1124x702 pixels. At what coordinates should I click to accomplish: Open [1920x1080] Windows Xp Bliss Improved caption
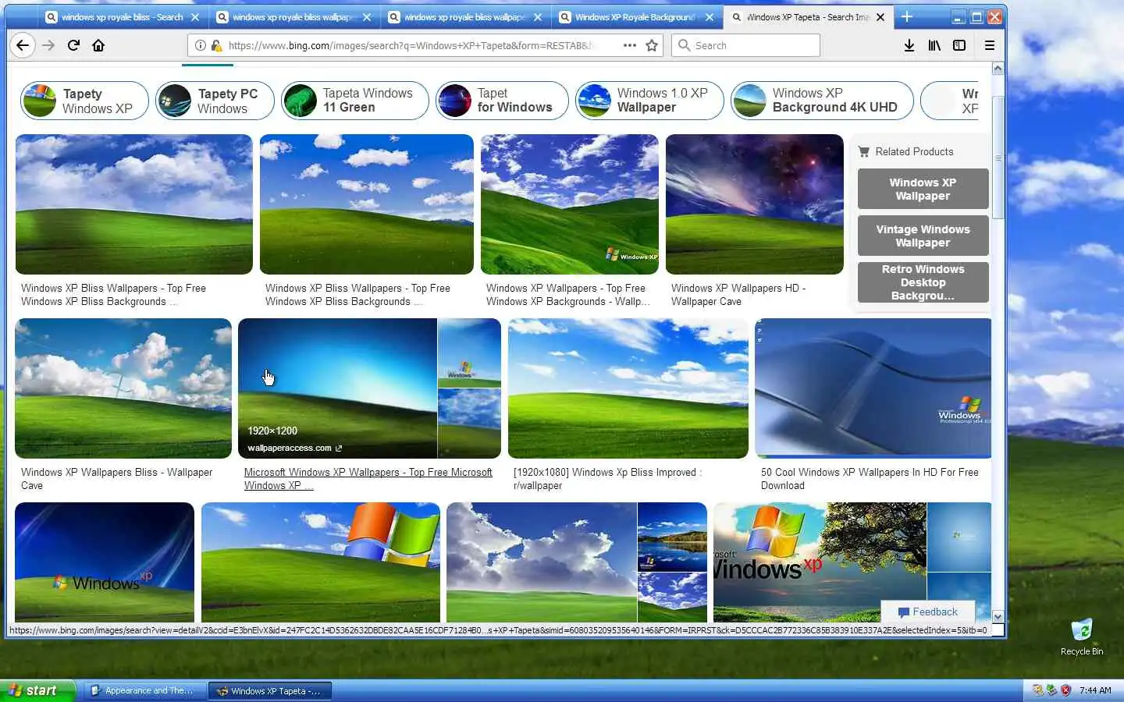608,479
